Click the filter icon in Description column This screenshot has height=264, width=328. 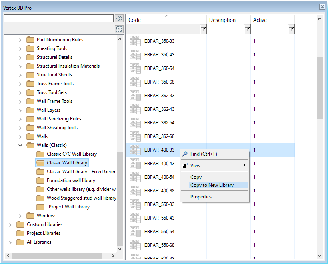point(247,29)
